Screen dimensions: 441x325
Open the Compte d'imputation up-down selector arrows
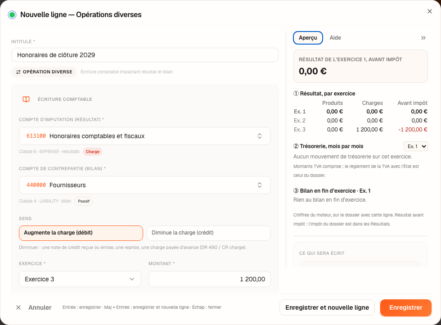[x=259, y=136]
